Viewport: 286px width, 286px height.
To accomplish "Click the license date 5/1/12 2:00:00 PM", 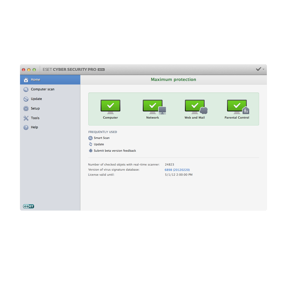I will tap(179, 175).
